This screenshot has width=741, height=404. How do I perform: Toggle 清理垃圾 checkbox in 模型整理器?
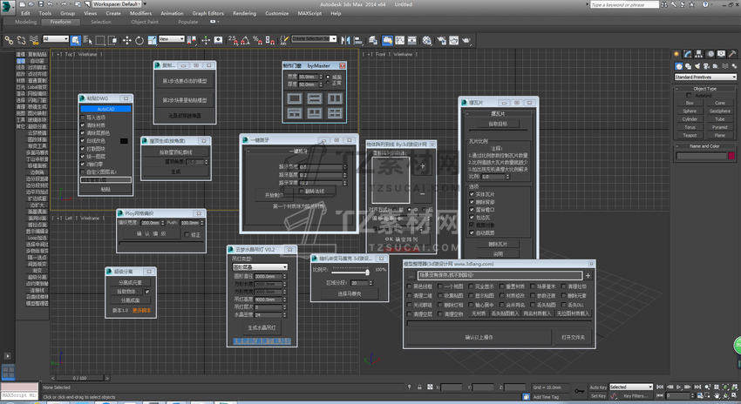pos(563,286)
